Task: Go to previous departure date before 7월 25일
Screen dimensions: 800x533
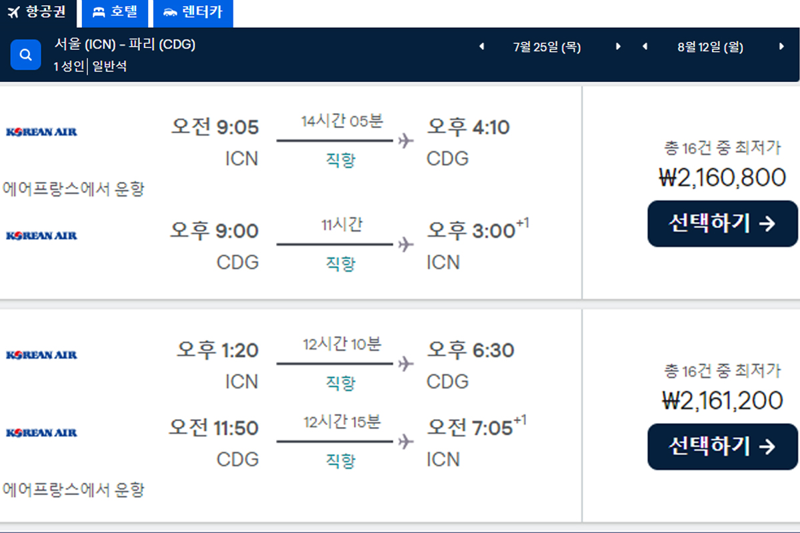Action: (482, 47)
